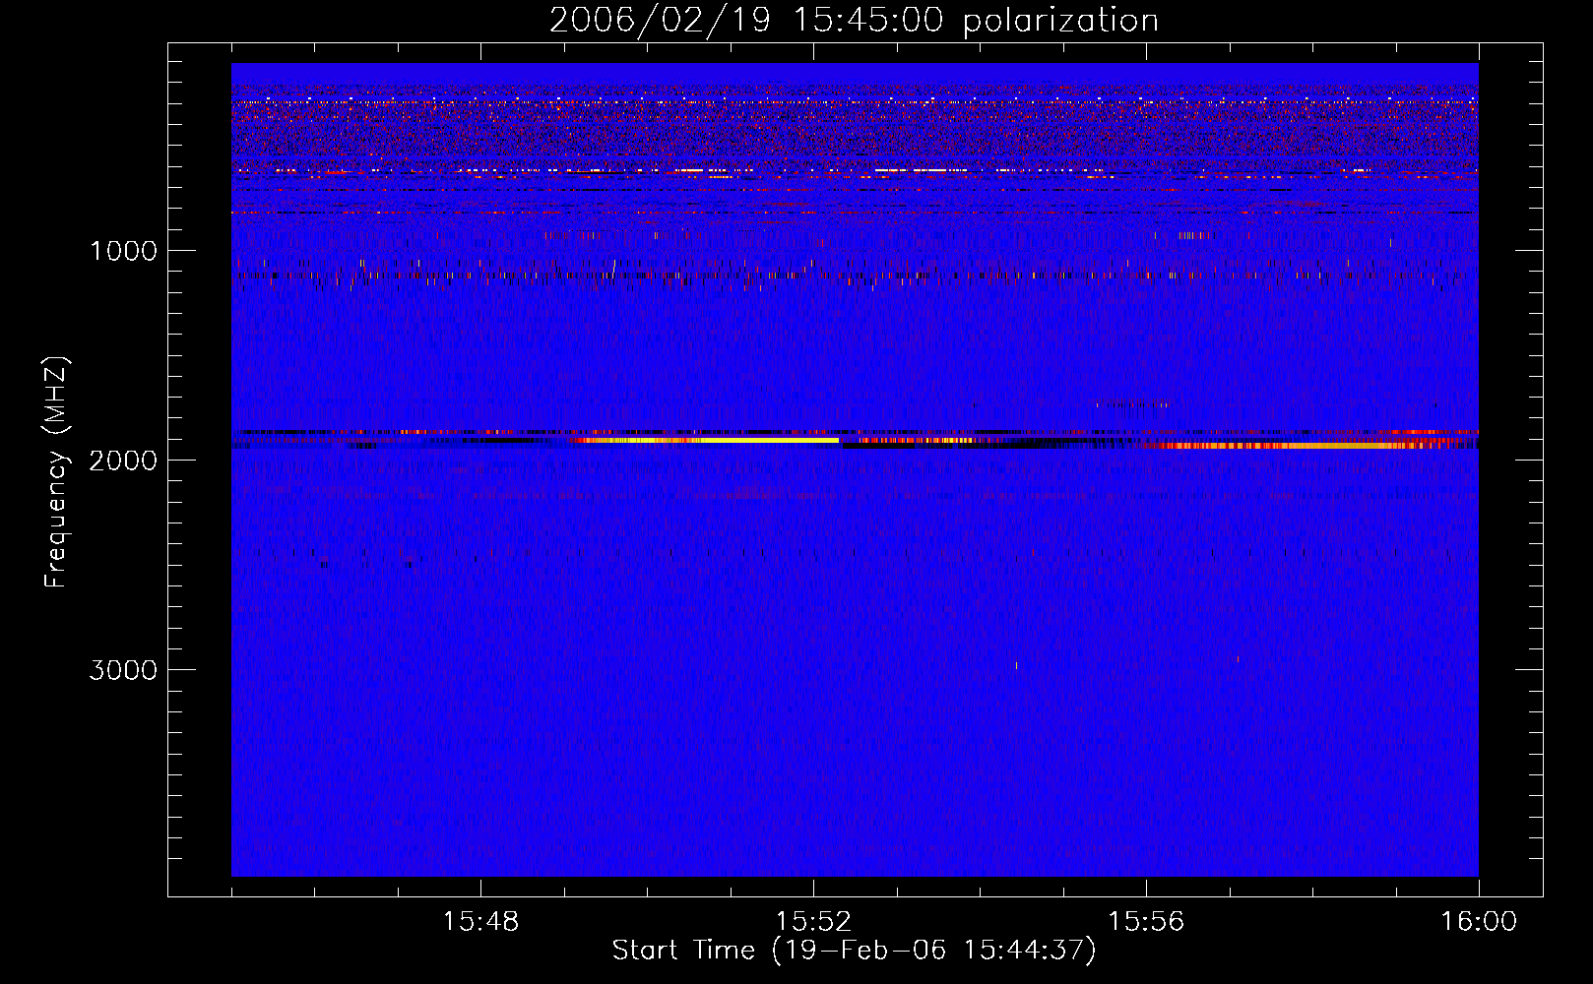Click the 15:56 time tick label
The width and height of the screenshot is (1593, 984).
[1146, 922]
